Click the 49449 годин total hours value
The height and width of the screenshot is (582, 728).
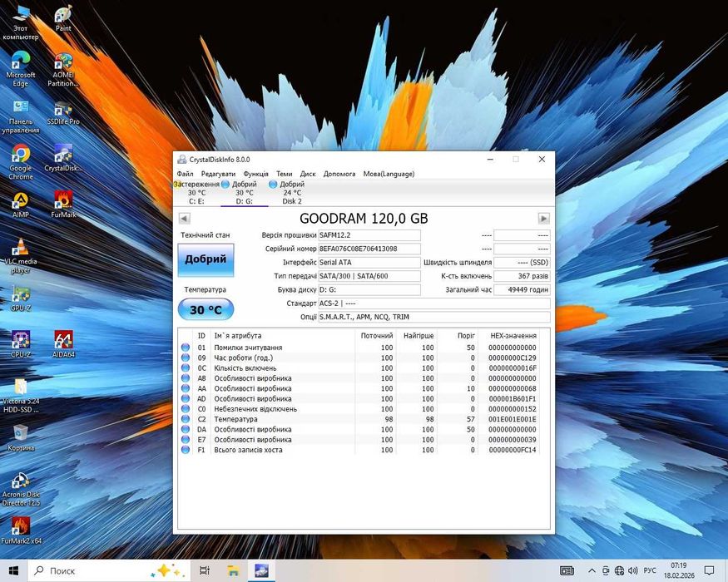(x=522, y=289)
